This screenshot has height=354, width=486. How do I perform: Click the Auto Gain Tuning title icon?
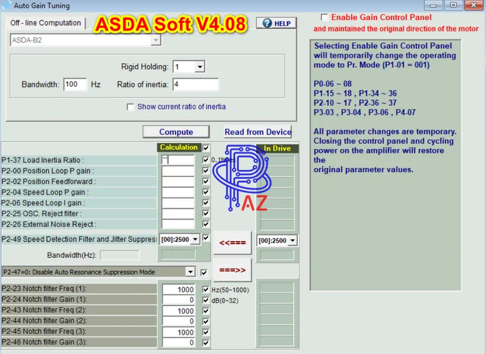point(6,5)
